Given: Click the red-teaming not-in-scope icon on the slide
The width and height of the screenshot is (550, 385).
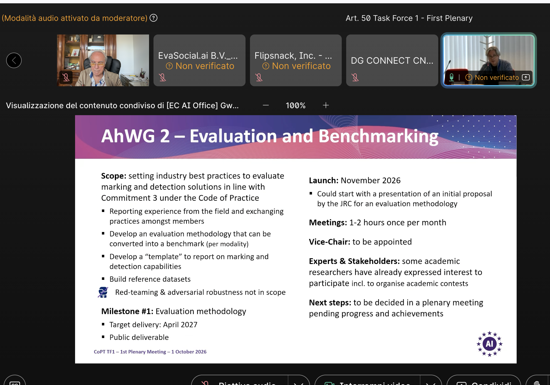Looking at the screenshot, I should click(103, 292).
